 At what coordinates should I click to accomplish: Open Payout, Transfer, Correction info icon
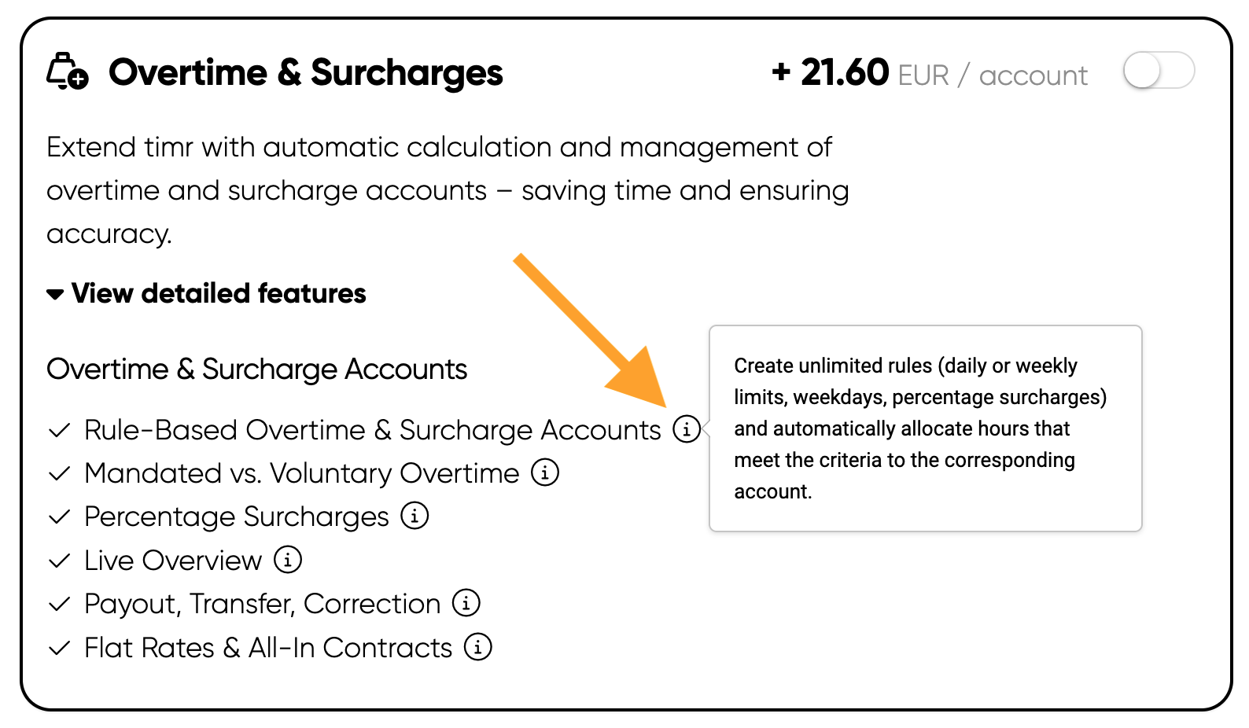coord(466,603)
